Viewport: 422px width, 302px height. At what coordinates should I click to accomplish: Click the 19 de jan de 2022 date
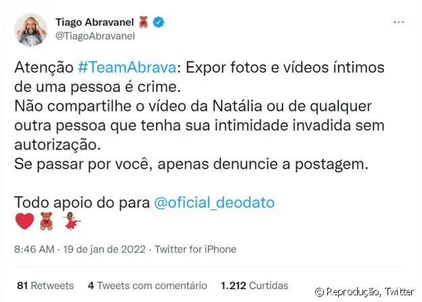[104, 249]
